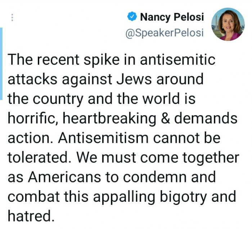The image size is (252, 229).
Task: Click the final word "hatred" in the tweet
Action: pyautogui.click(x=29, y=216)
